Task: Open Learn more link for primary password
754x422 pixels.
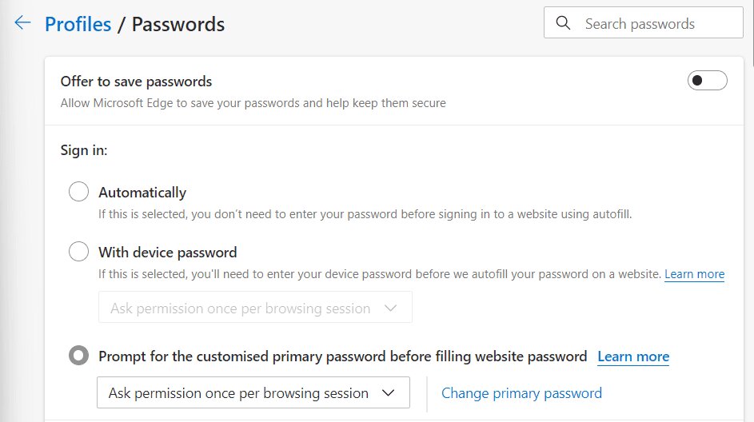Action: (633, 356)
